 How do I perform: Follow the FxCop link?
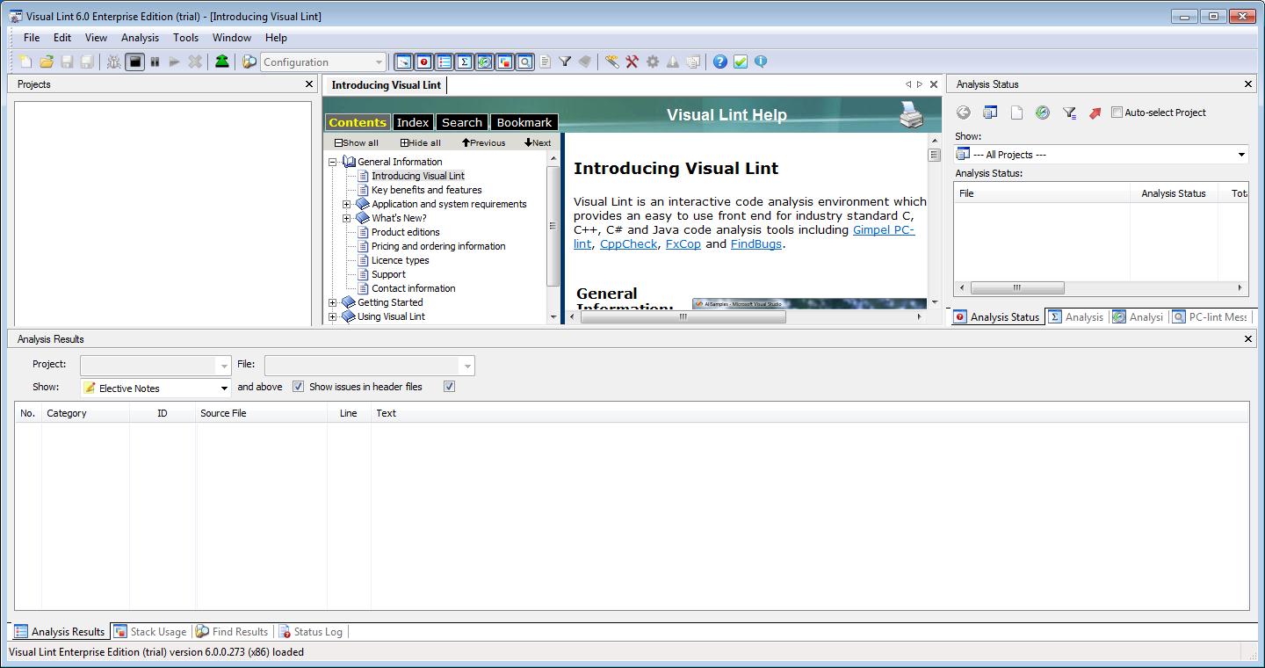[683, 243]
